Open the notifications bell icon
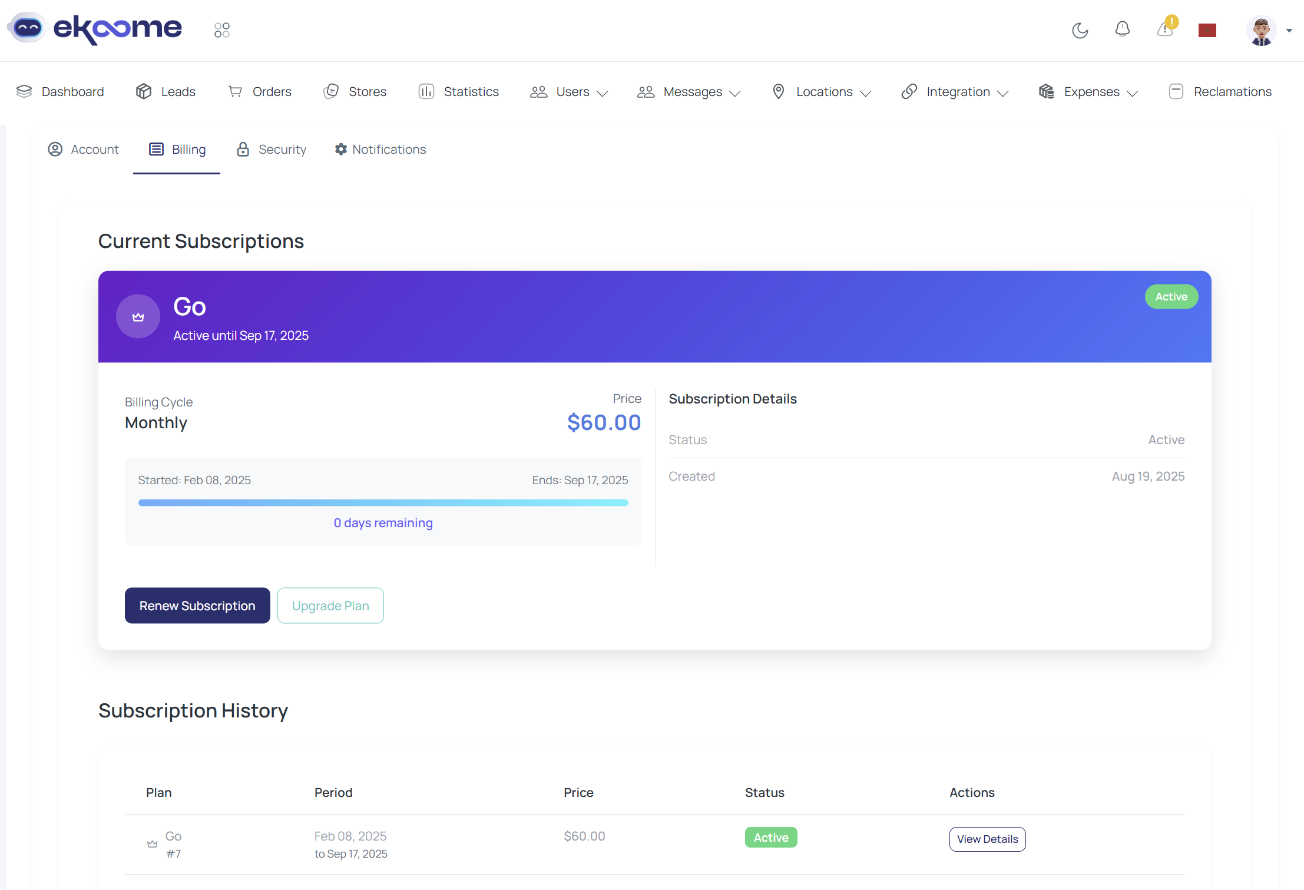This screenshot has width=1304, height=890. pos(1123,29)
